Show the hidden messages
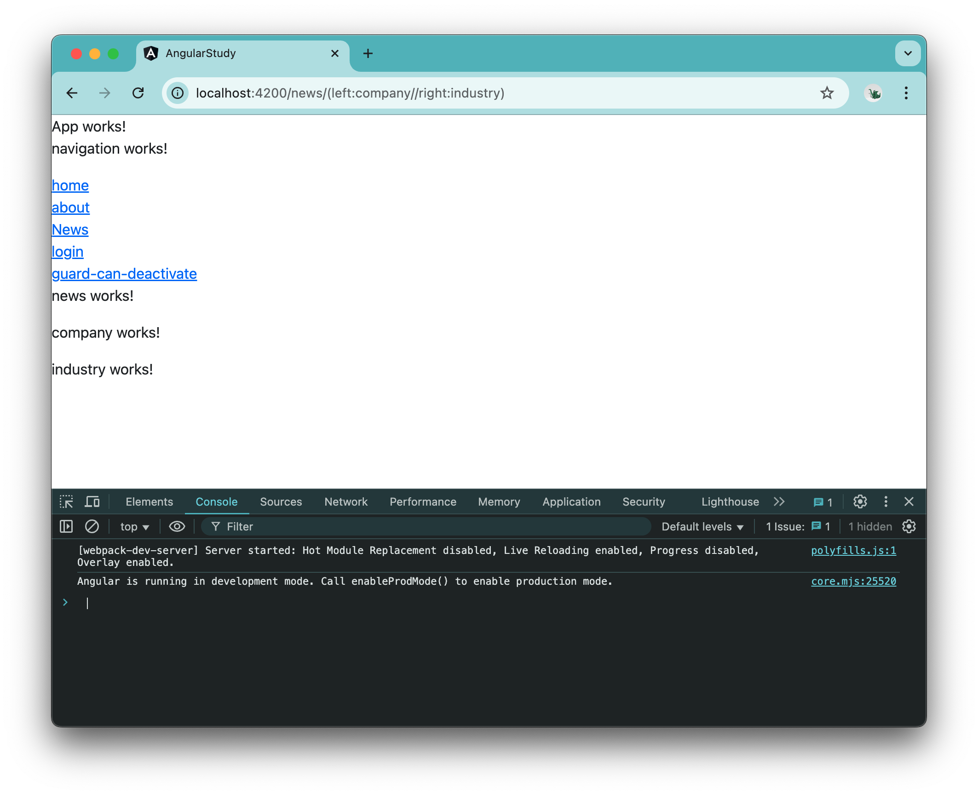Viewport: 978px width, 795px height. pos(870,526)
